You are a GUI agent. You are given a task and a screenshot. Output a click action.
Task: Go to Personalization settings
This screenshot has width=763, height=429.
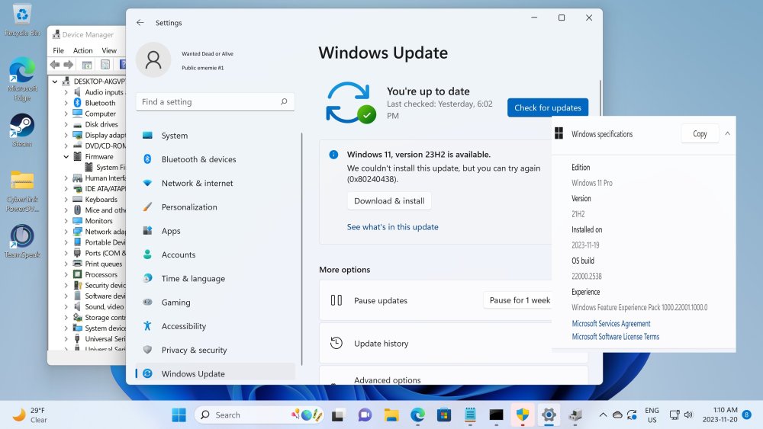(188, 206)
